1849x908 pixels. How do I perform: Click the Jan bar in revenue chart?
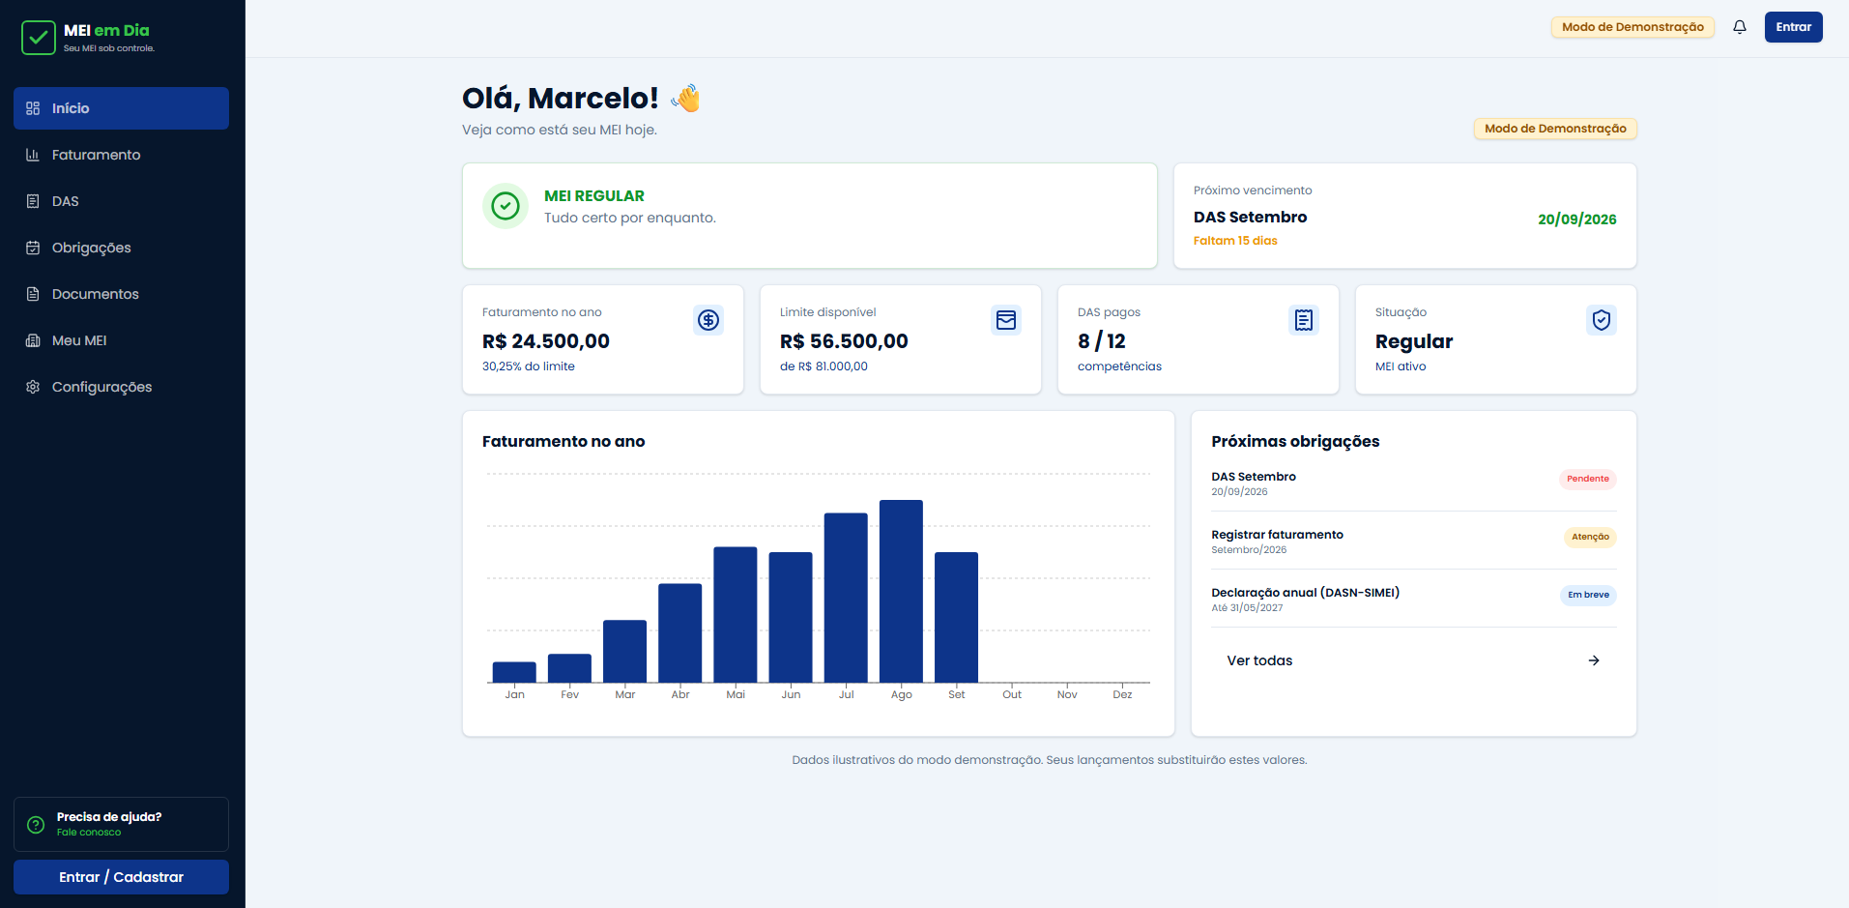514,672
